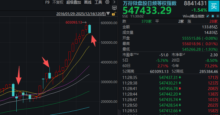Select the 画线 drawing tool menu
This screenshot has height=115, width=220.
(x=88, y=2)
